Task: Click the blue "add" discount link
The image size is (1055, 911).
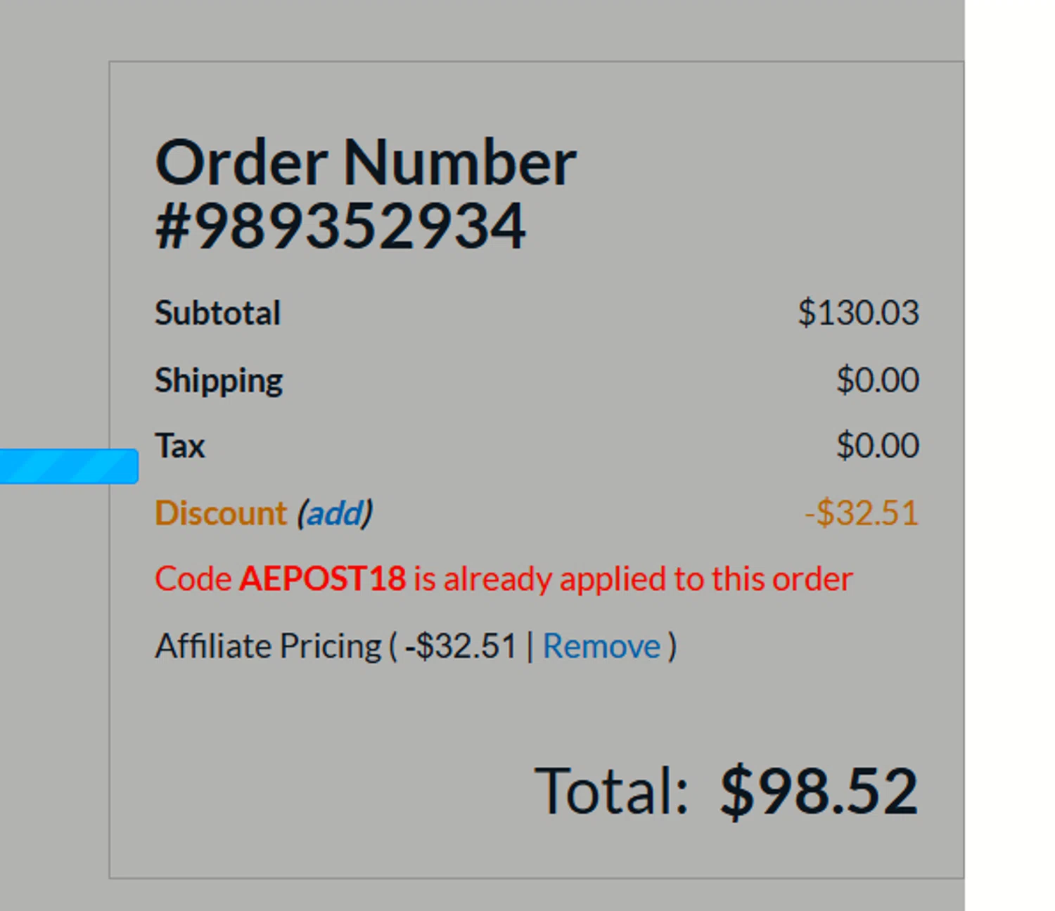Action: point(335,513)
